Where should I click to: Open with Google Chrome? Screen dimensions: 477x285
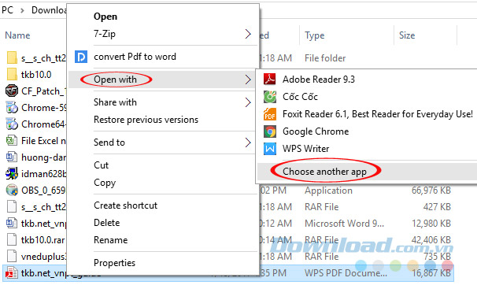pos(316,131)
